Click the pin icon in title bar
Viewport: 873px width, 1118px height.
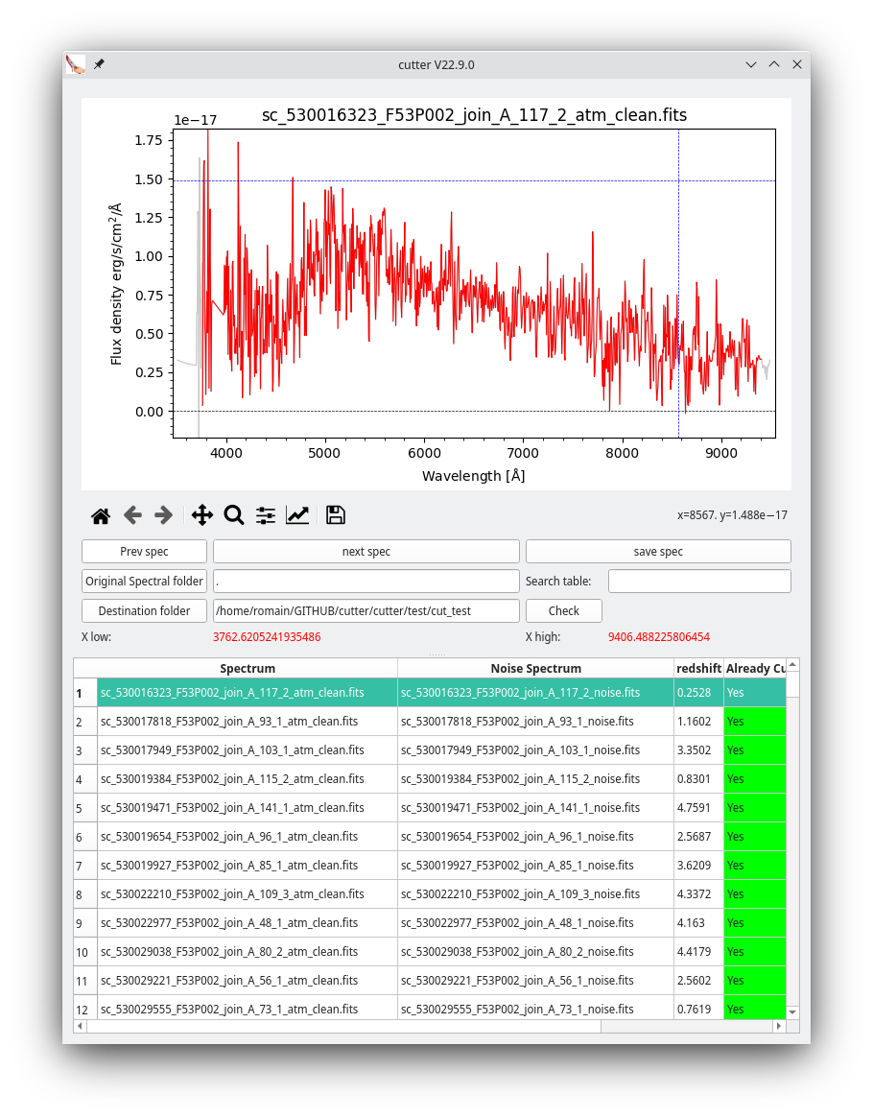pos(99,64)
